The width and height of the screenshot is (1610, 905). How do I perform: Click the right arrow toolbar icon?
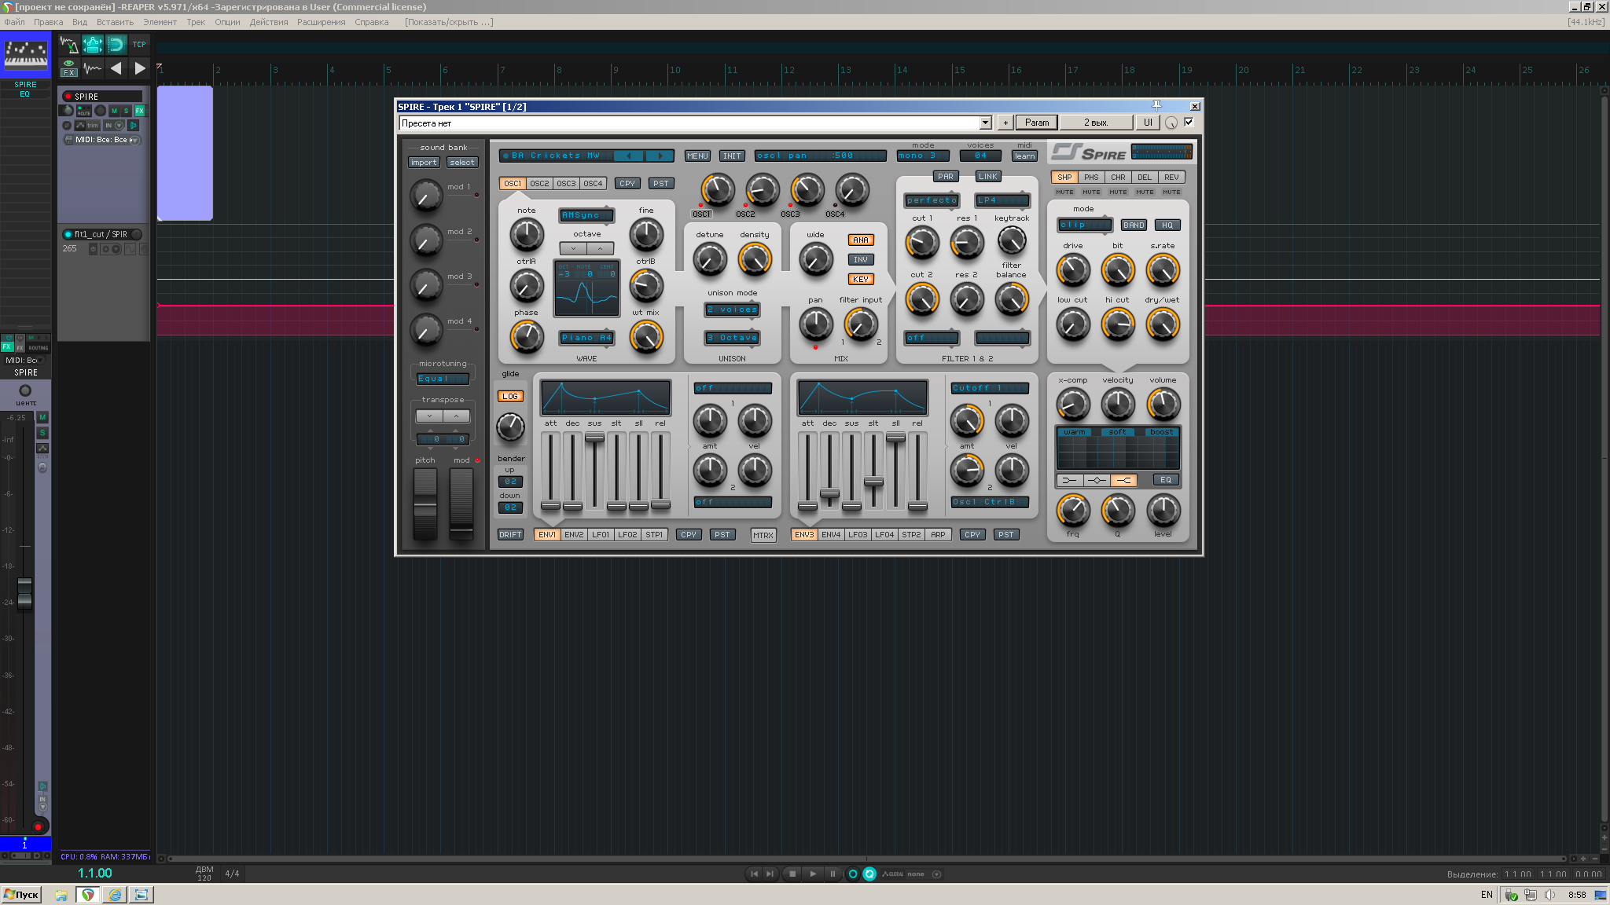point(139,68)
